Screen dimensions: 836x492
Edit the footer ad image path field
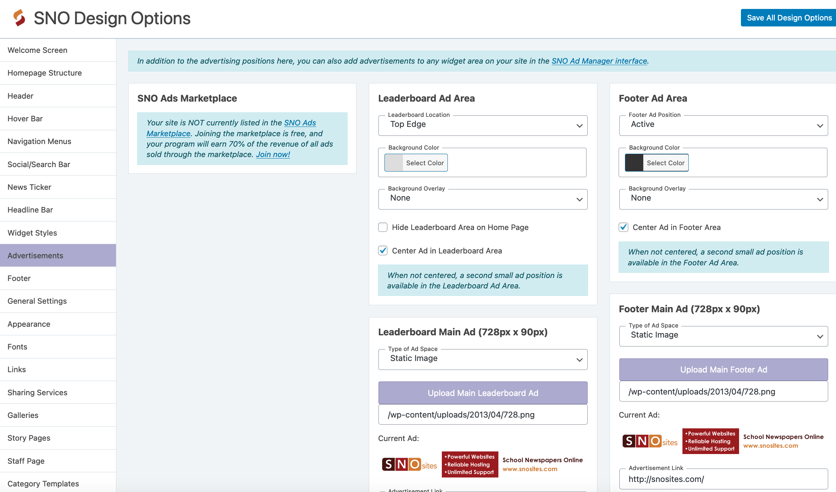(723, 392)
